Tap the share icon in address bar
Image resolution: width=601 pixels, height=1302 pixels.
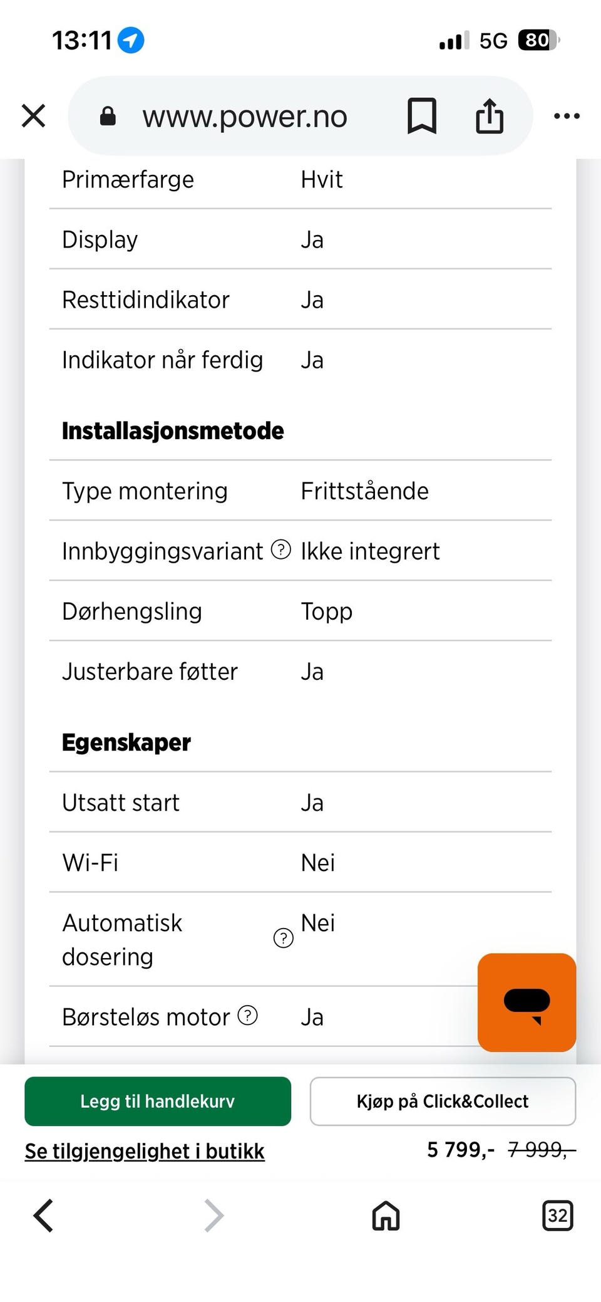point(490,116)
